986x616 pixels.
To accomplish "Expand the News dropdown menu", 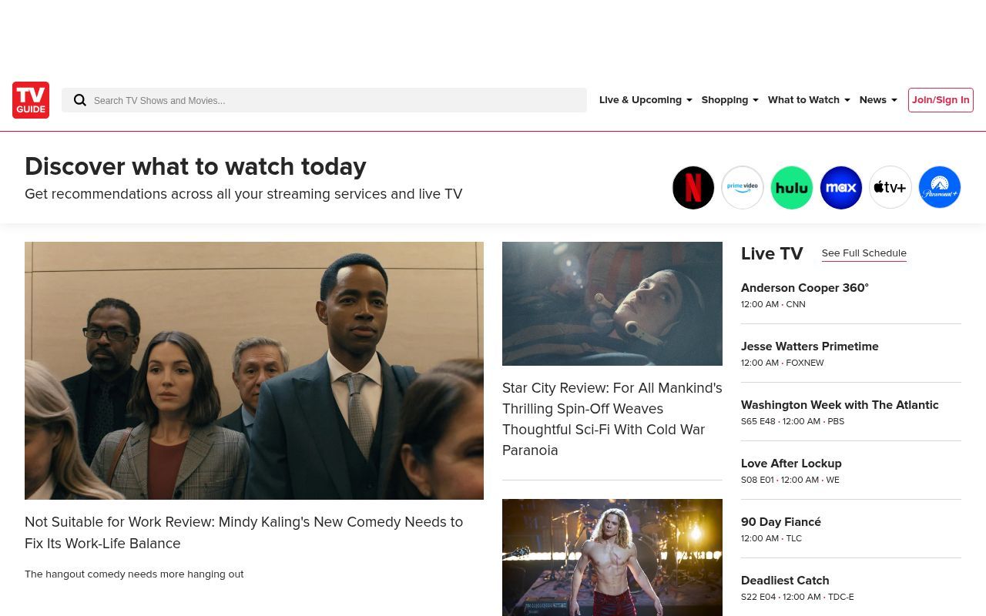I will point(878,100).
